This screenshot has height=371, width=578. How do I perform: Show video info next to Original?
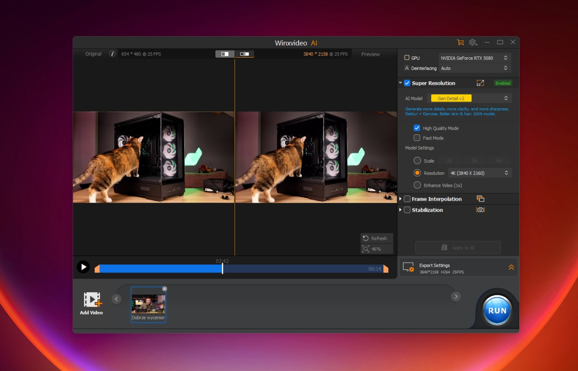[112, 54]
